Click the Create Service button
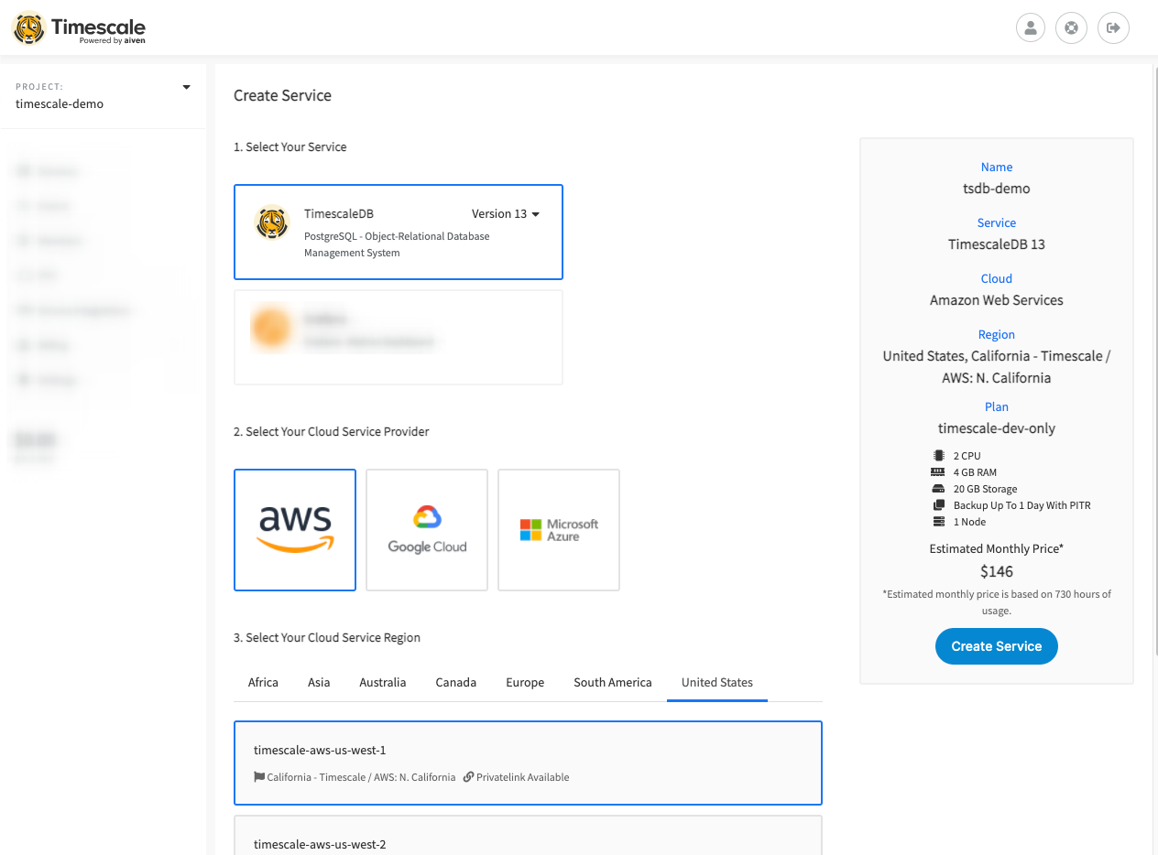 point(997,646)
